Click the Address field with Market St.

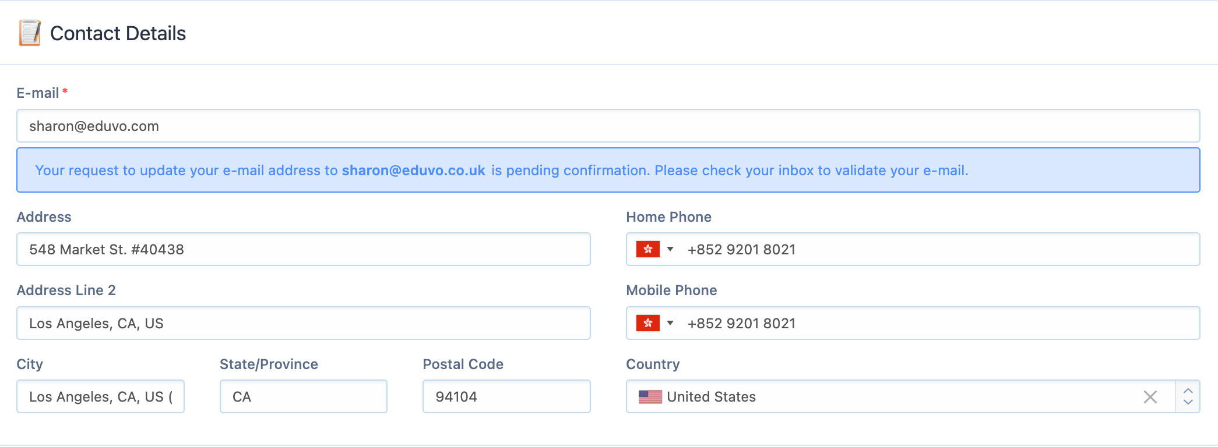(304, 249)
